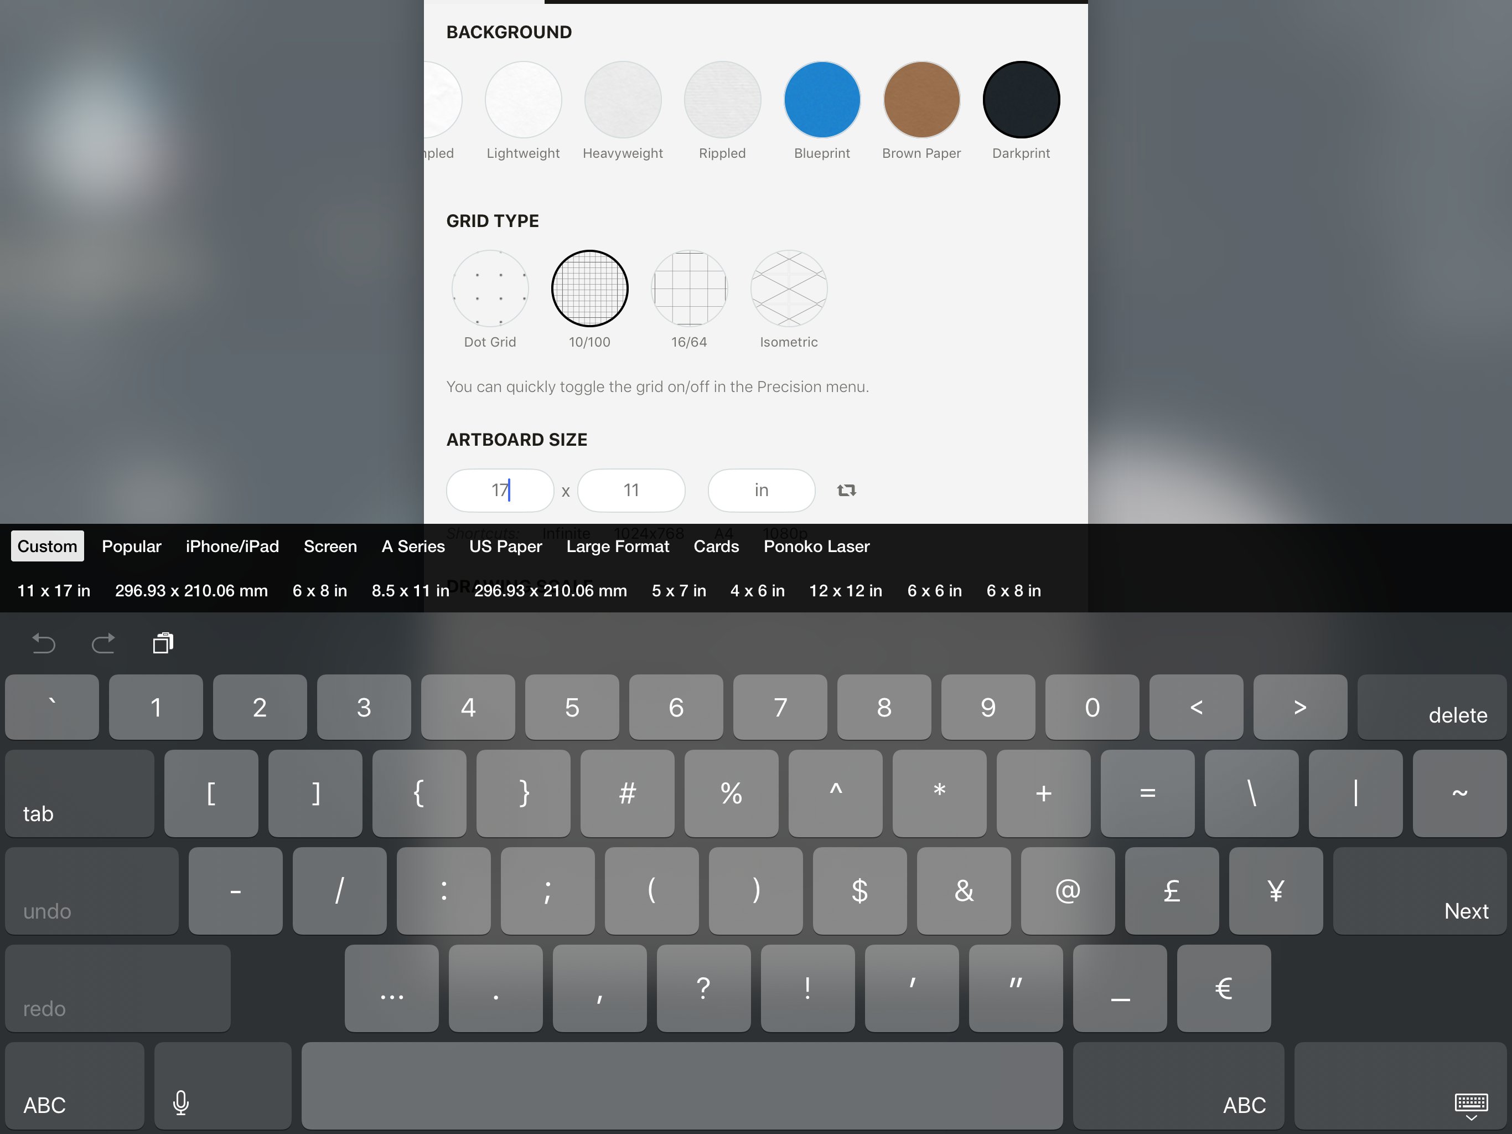Viewport: 1512px width, 1134px height.
Task: Open the Large Format presets tab
Action: tap(617, 547)
